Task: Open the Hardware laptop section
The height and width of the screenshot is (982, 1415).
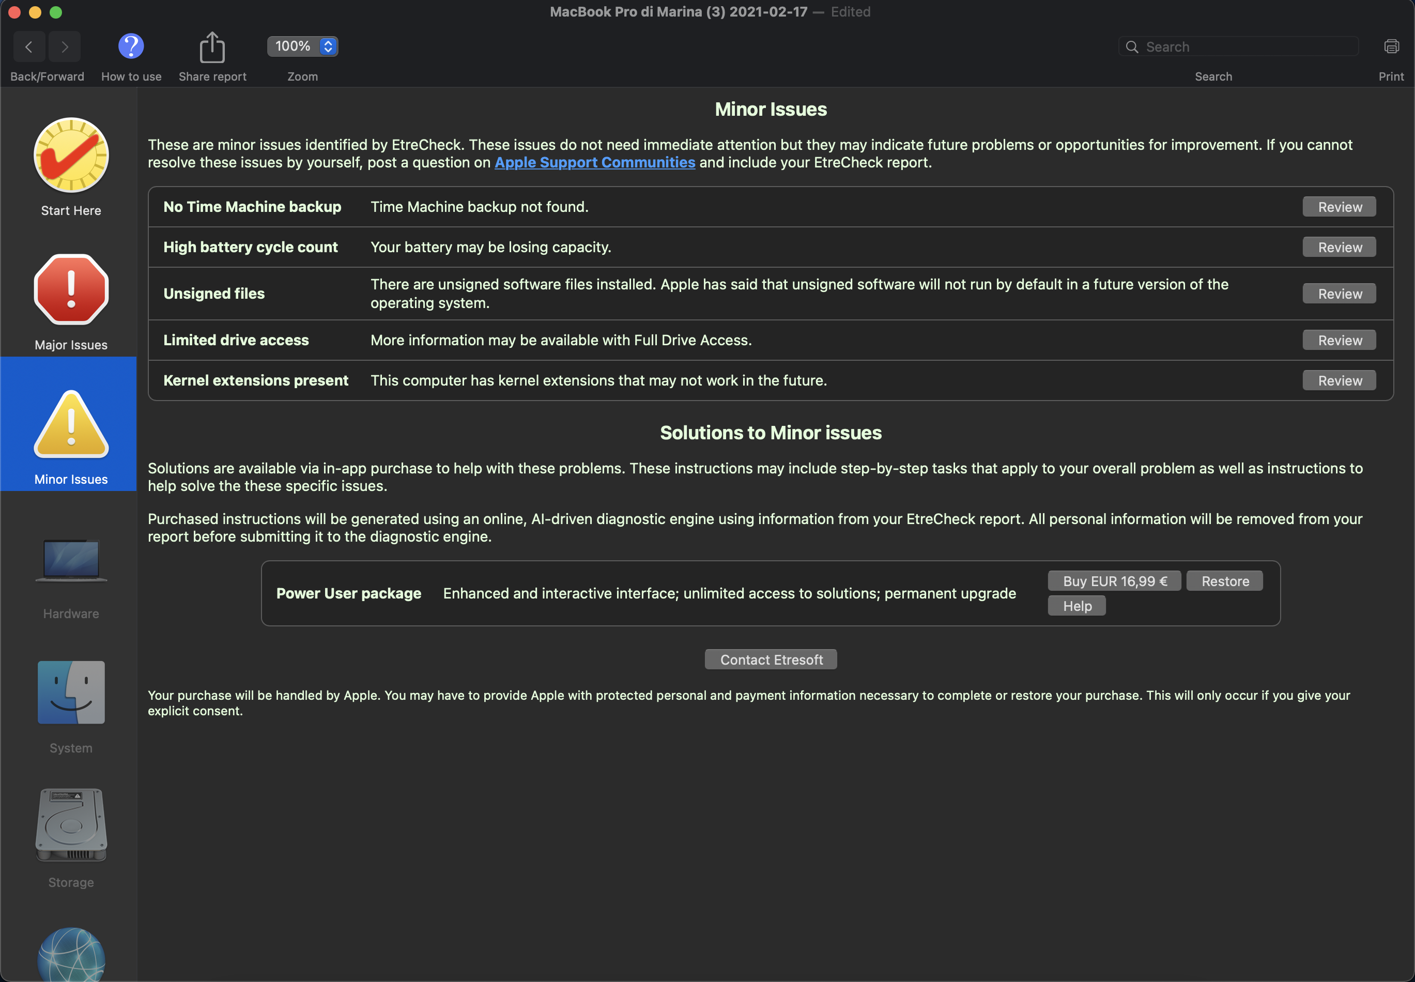Action: 71,560
